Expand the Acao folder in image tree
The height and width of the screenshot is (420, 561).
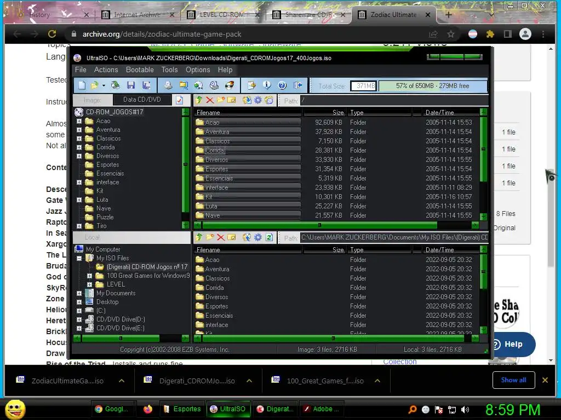tap(79, 121)
